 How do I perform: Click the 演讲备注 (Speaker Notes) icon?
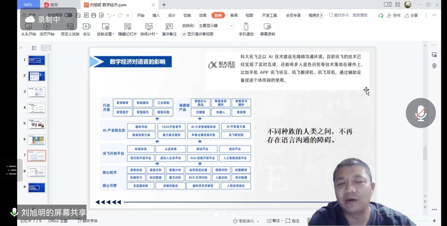(169, 27)
